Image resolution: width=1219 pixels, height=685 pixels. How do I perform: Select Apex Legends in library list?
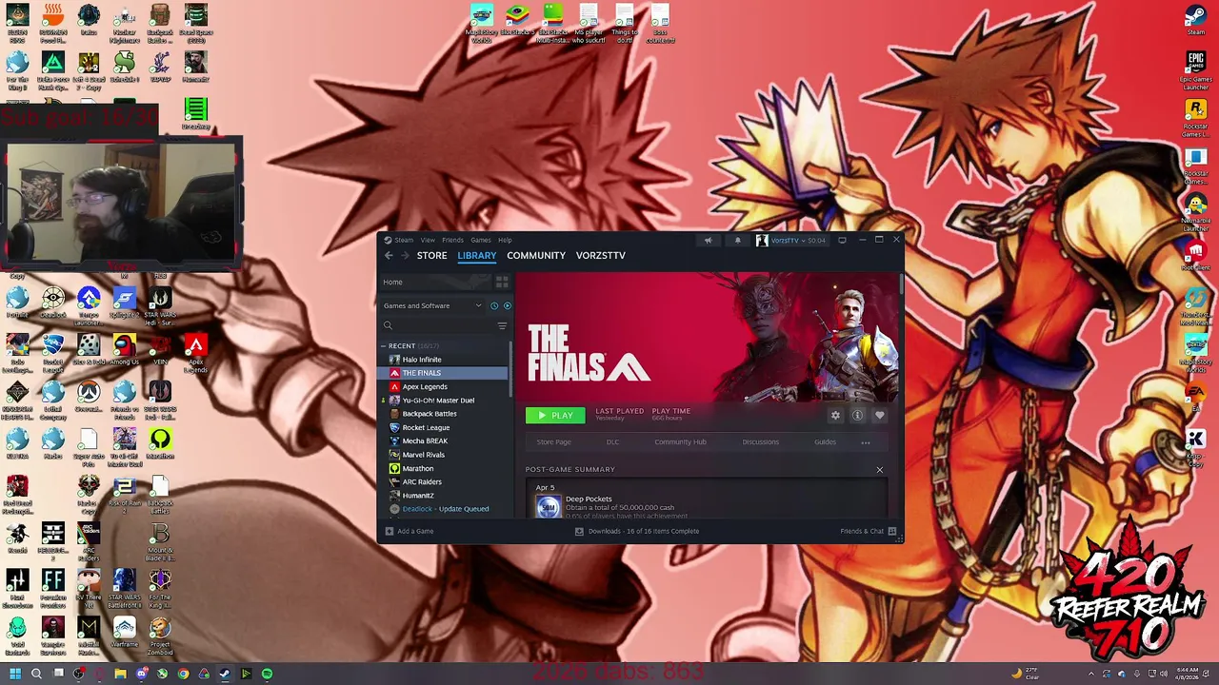coord(445,386)
